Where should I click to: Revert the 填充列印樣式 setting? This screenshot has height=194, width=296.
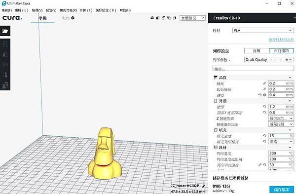pyautogui.click(x=264, y=142)
